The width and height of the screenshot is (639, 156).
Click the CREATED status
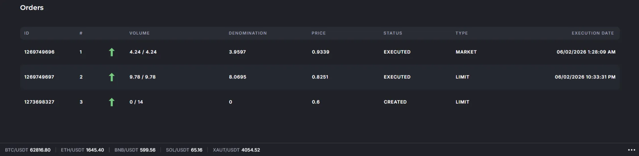(395, 102)
